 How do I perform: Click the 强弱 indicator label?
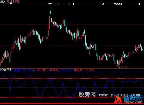tap(17, 70)
